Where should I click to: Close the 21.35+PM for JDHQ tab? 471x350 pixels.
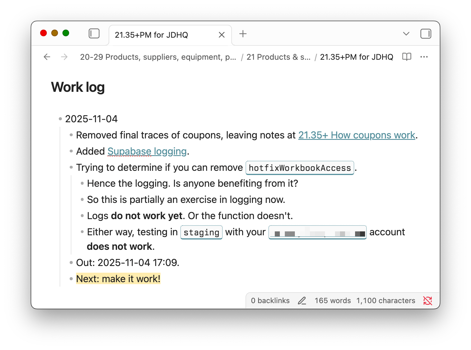pyautogui.click(x=221, y=35)
